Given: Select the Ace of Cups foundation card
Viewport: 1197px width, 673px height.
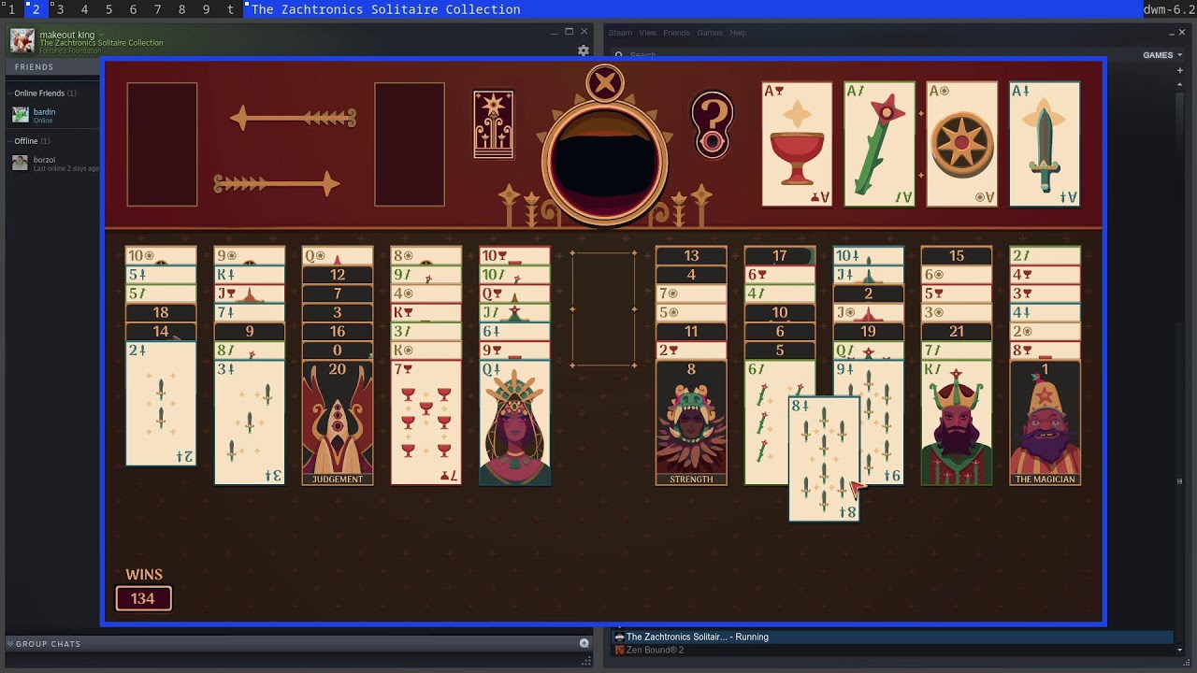Looking at the screenshot, I should click(x=797, y=144).
